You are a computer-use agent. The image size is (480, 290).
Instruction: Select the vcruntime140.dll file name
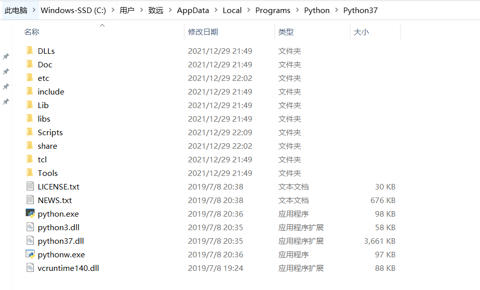[x=68, y=268]
